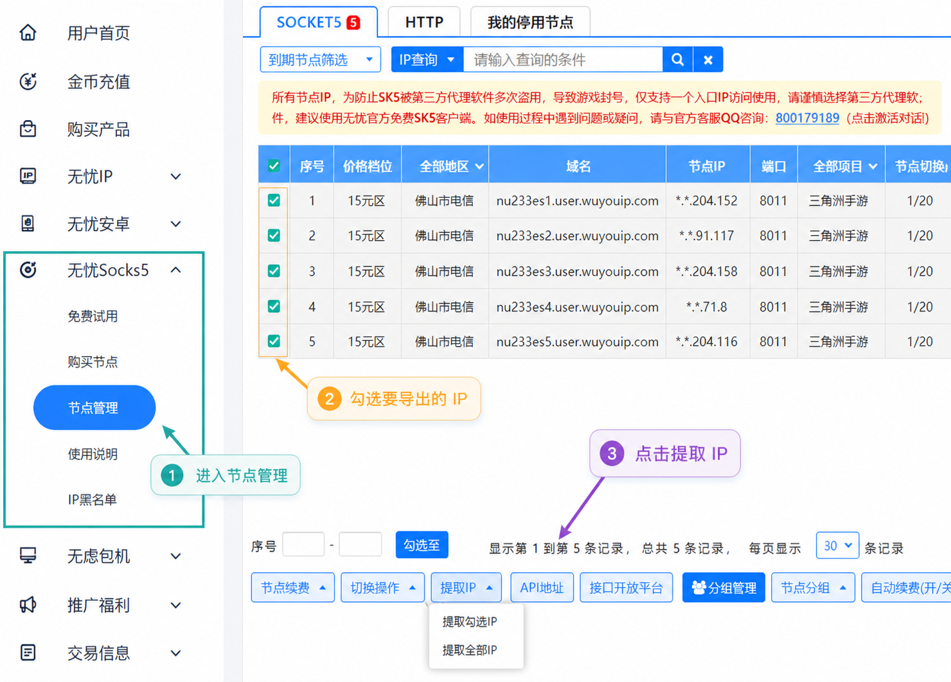Click node IP *.*.204.116
951x682 pixels.
(x=707, y=342)
